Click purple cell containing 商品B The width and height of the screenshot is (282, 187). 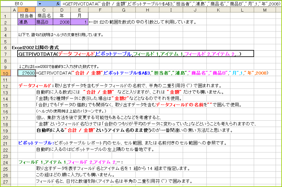pos(44,22)
